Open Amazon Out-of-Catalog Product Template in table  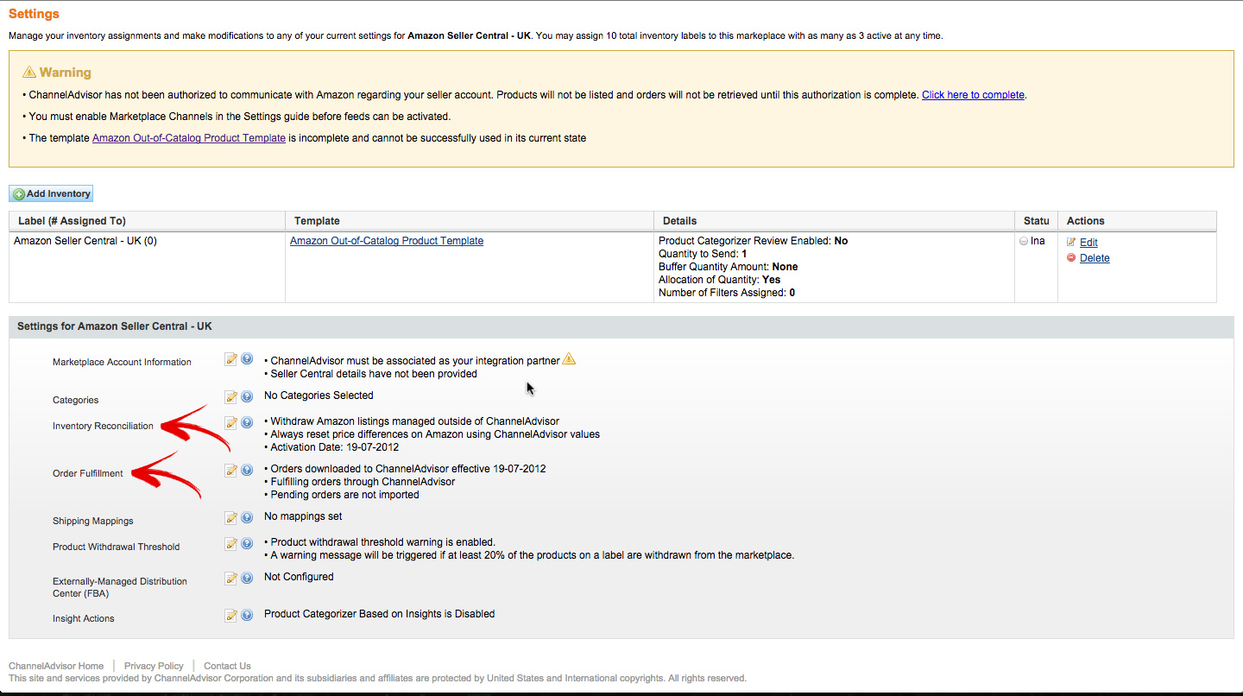coord(387,241)
